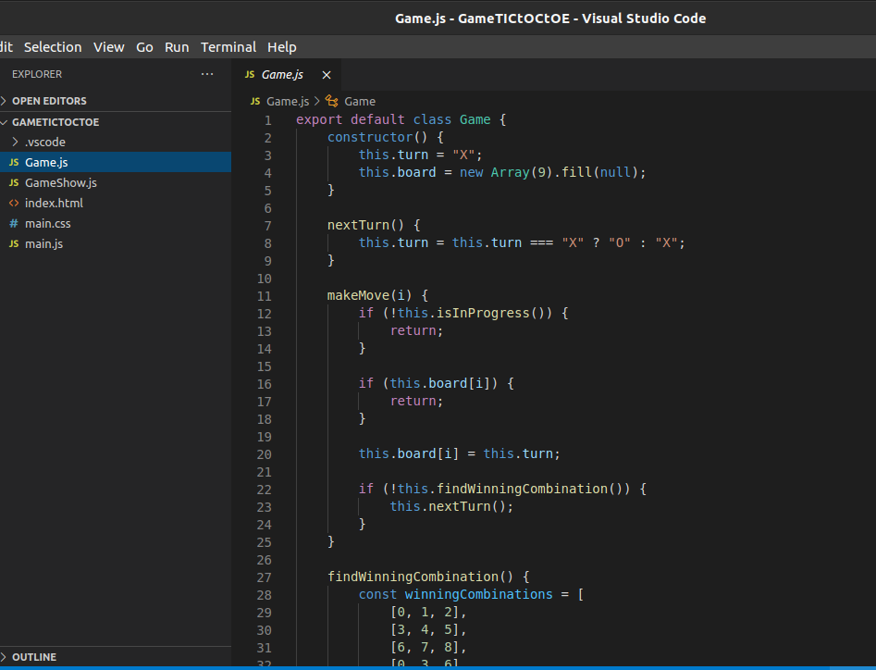
Task: Click the CSS hash icon beside main.css
Action: pyautogui.click(x=14, y=224)
